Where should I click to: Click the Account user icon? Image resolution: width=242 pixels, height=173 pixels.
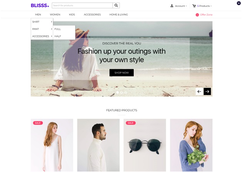click(172, 6)
